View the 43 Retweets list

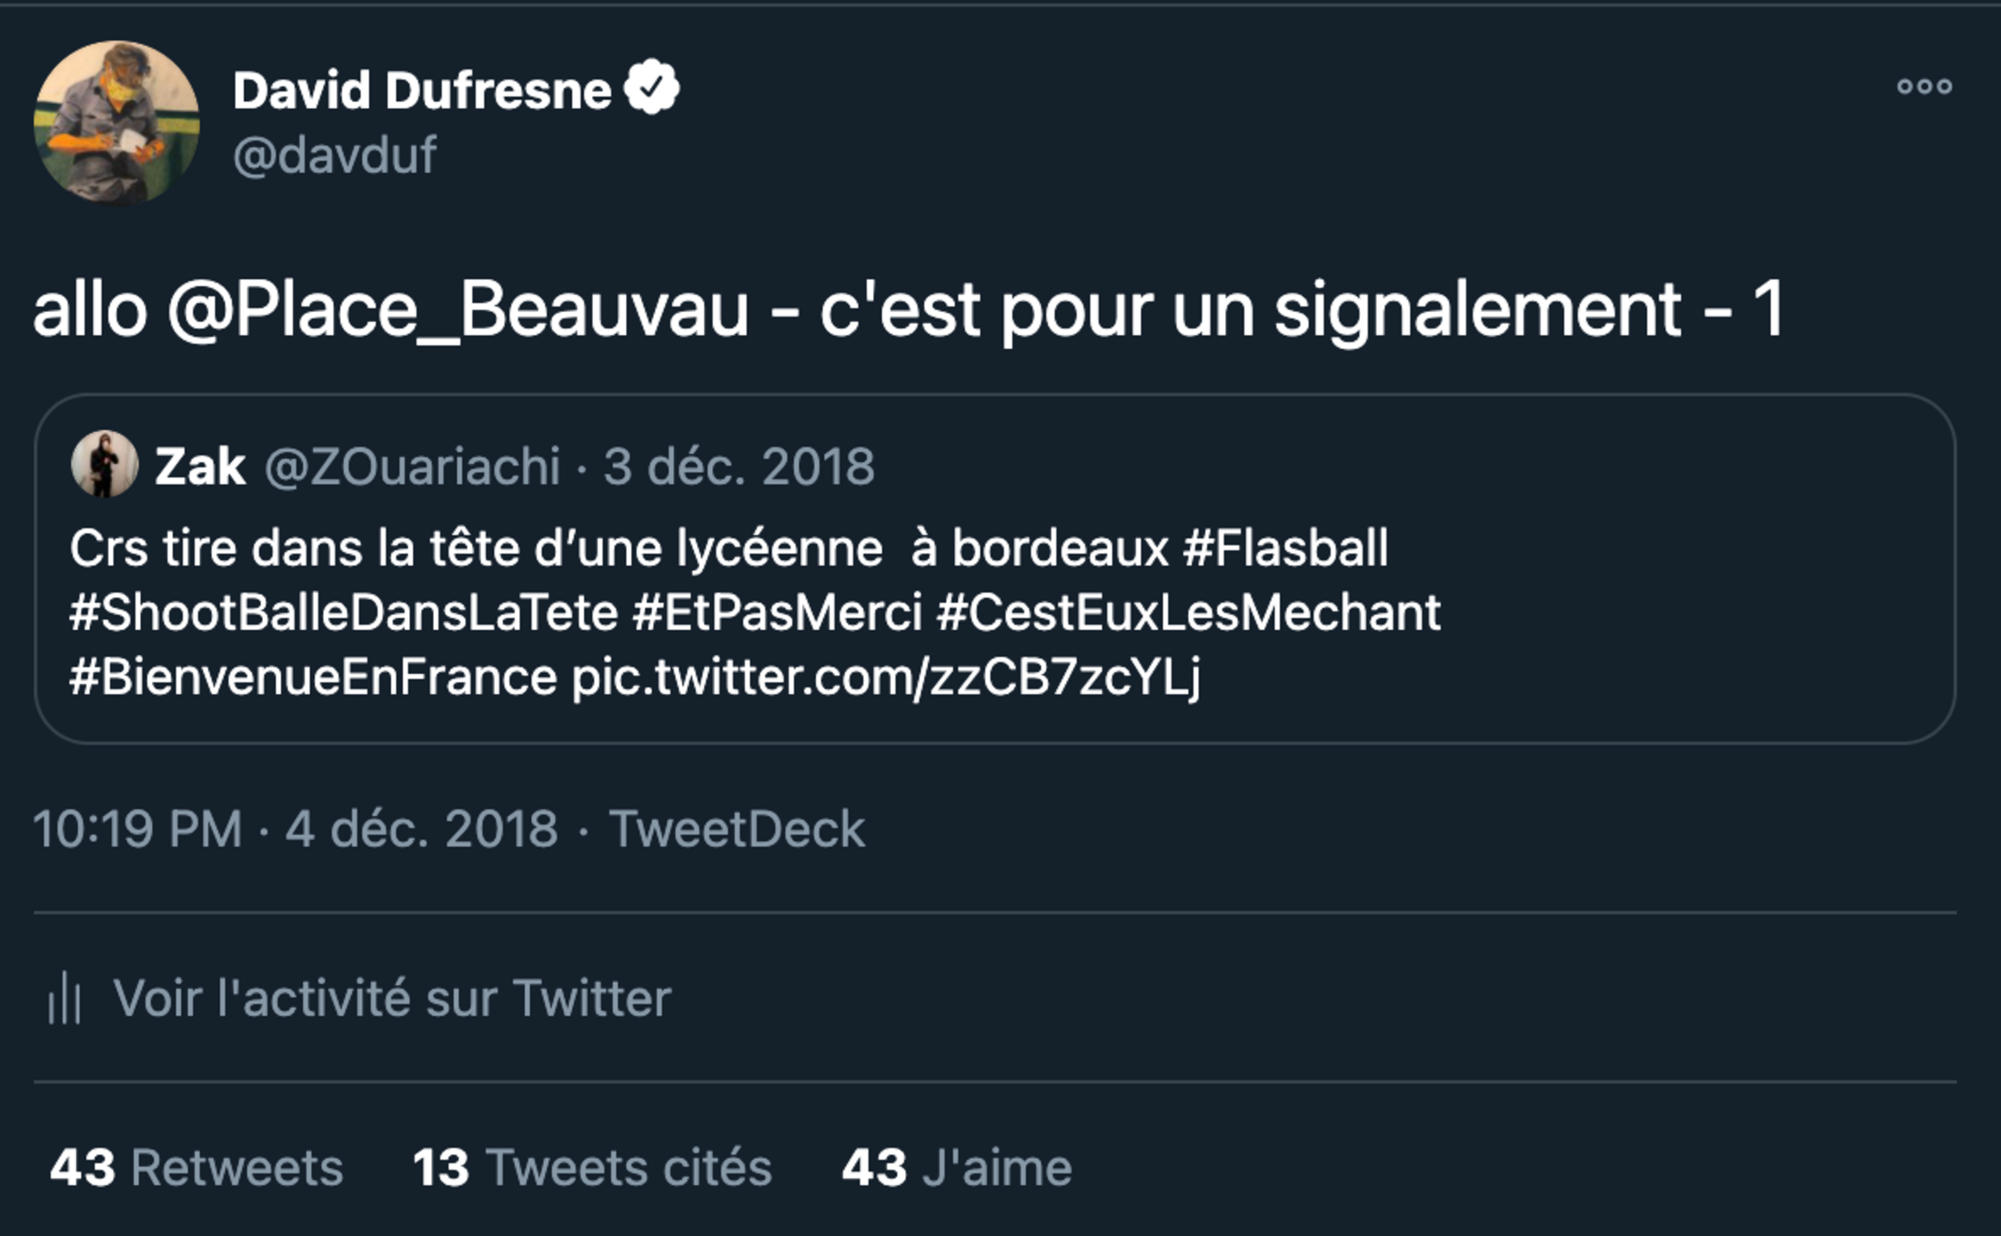click(x=196, y=1167)
